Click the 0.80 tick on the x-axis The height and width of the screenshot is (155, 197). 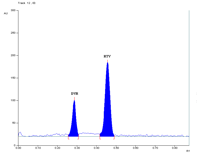(x=174, y=148)
